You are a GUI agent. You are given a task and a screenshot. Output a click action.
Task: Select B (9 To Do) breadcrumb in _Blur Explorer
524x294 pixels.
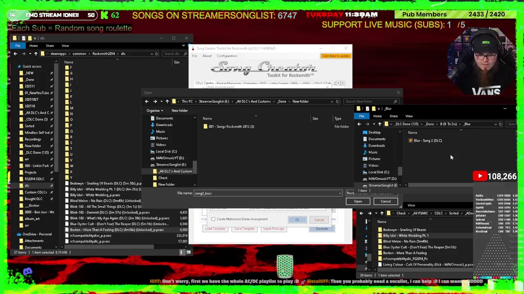click(x=448, y=124)
